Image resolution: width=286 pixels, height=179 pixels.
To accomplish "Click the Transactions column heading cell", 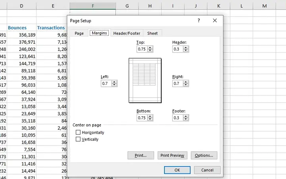I will (x=52, y=27).
